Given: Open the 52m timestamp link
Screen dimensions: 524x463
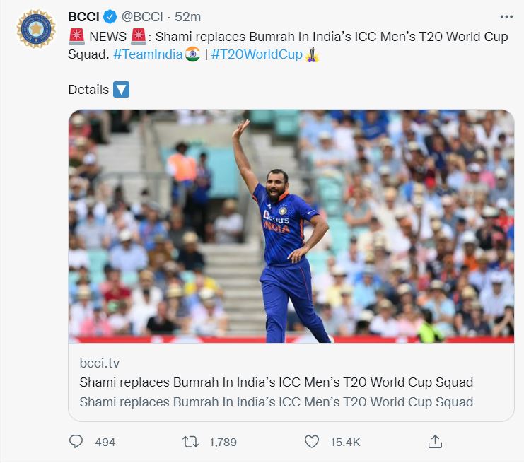Looking at the screenshot, I should (188, 17).
